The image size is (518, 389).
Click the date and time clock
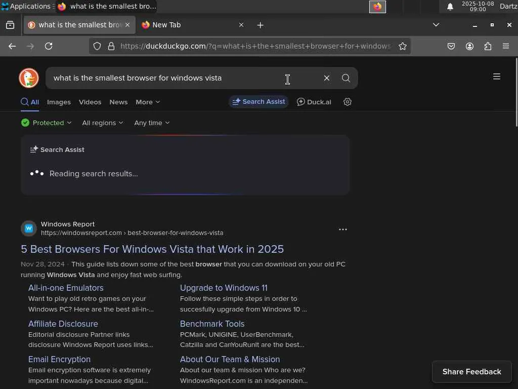pos(478,6)
